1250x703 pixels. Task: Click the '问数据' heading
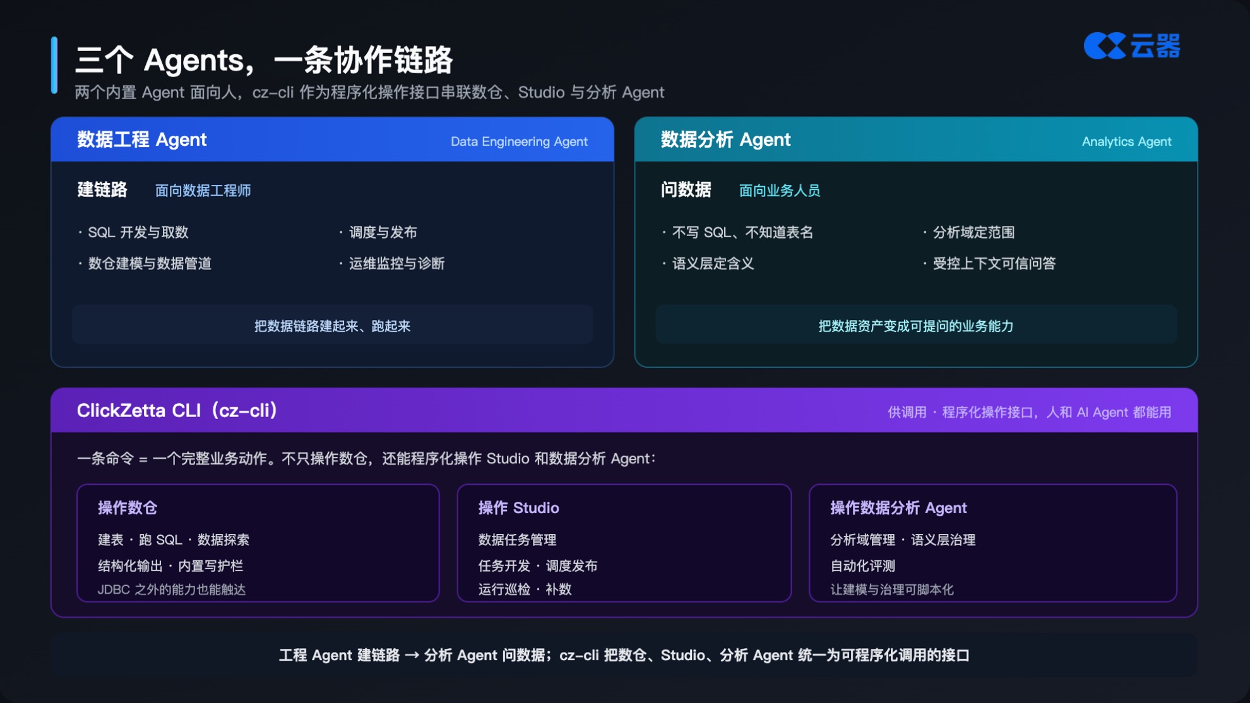(686, 190)
